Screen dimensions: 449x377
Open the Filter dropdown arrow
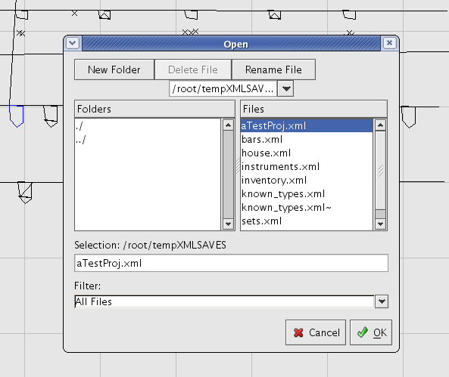pyautogui.click(x=382, y=301)
